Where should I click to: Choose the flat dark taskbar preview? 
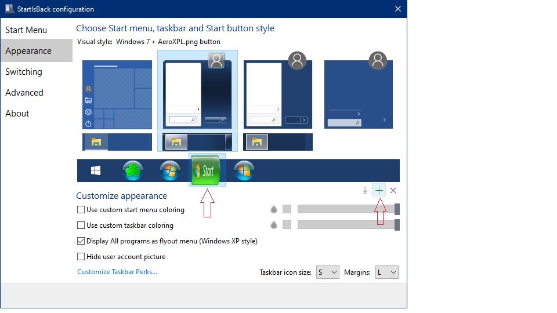tap(278, 142)
